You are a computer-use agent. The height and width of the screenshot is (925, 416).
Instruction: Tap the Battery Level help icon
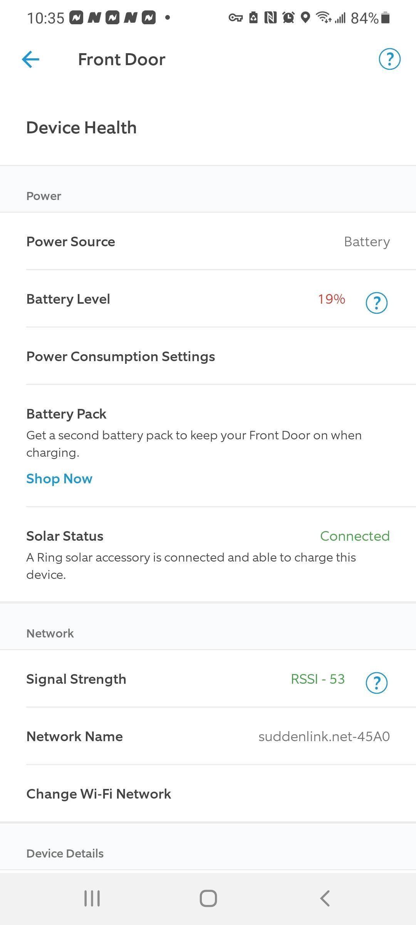click(x=376, y=303)
